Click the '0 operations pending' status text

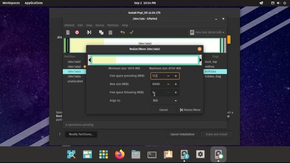pyautogui.click(x=80, y=125)
